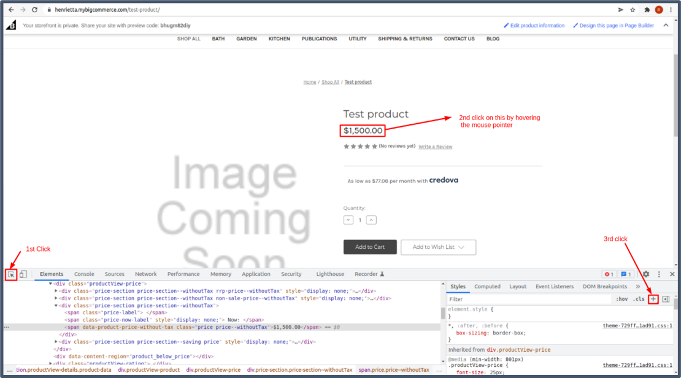The width and height of the screenshot is (681, 378).
Task: Toggle the device toolbar icon
Action: click(23, 274)
